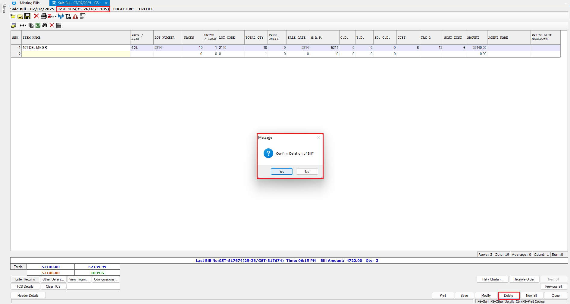
Task: Click the Header Details button
Action: coord(28,296)
